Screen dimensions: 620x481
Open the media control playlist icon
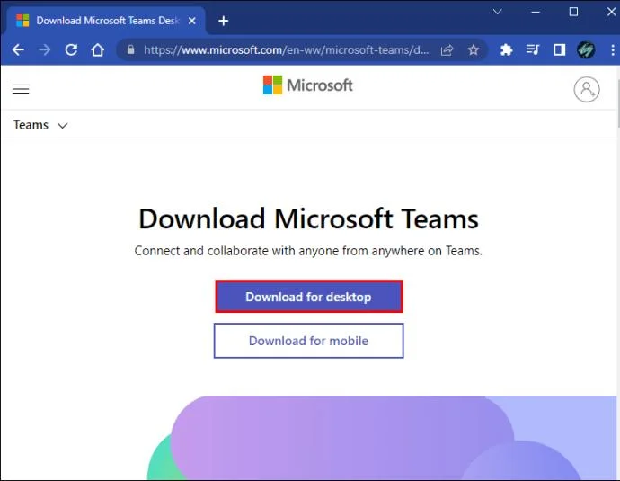click(x=533, y=49)
